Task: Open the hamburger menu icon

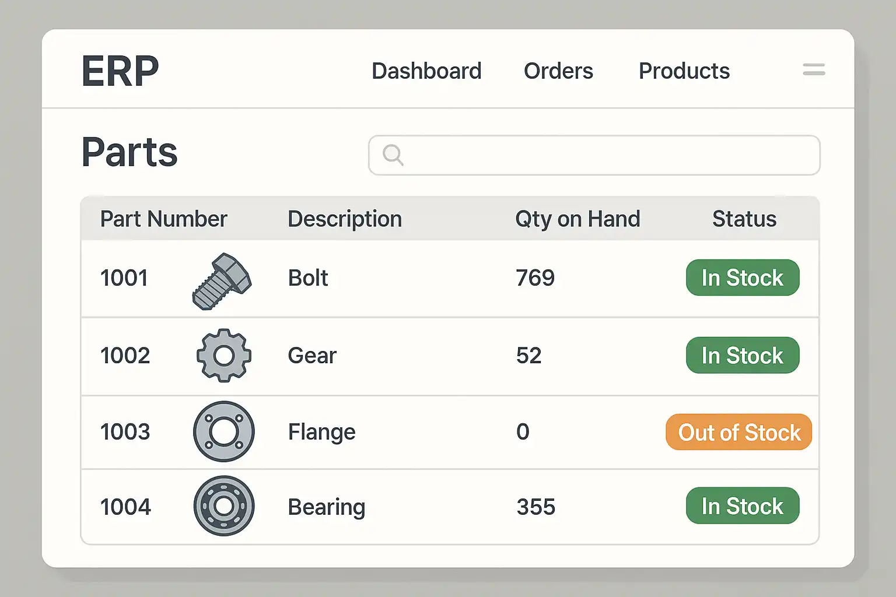Action: (814, 70)
